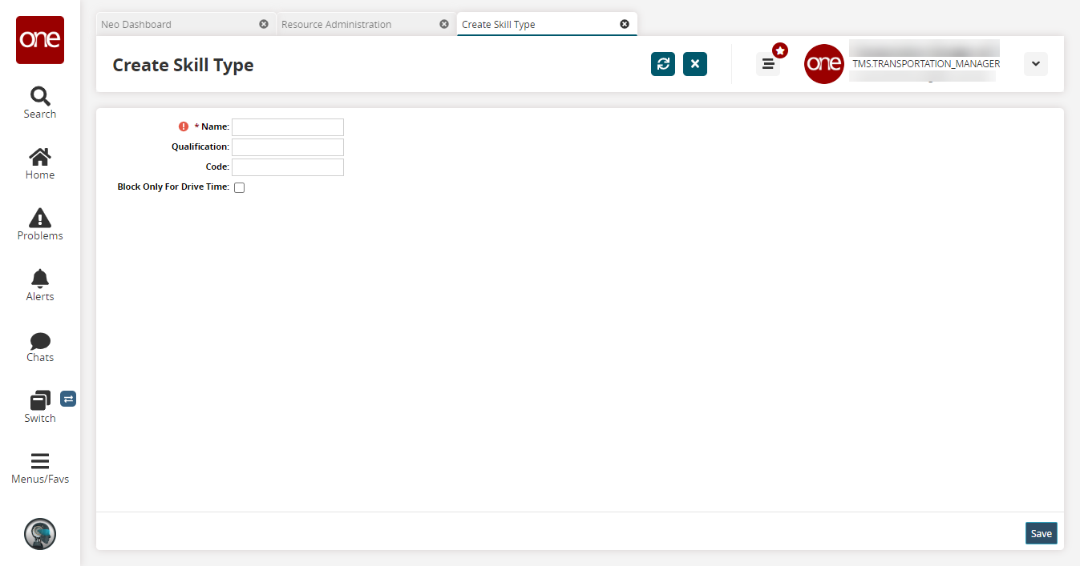
Task: Click the Create Skill Type page heading
Action: 183,65
